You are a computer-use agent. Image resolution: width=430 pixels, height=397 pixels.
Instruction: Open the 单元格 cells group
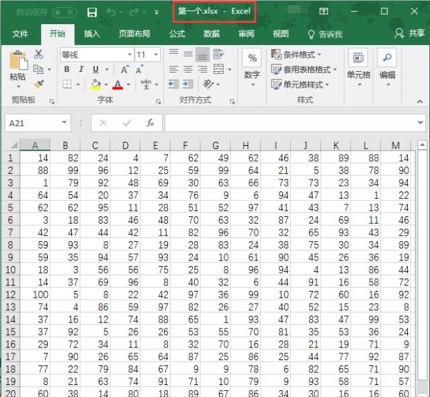point(358,68)
